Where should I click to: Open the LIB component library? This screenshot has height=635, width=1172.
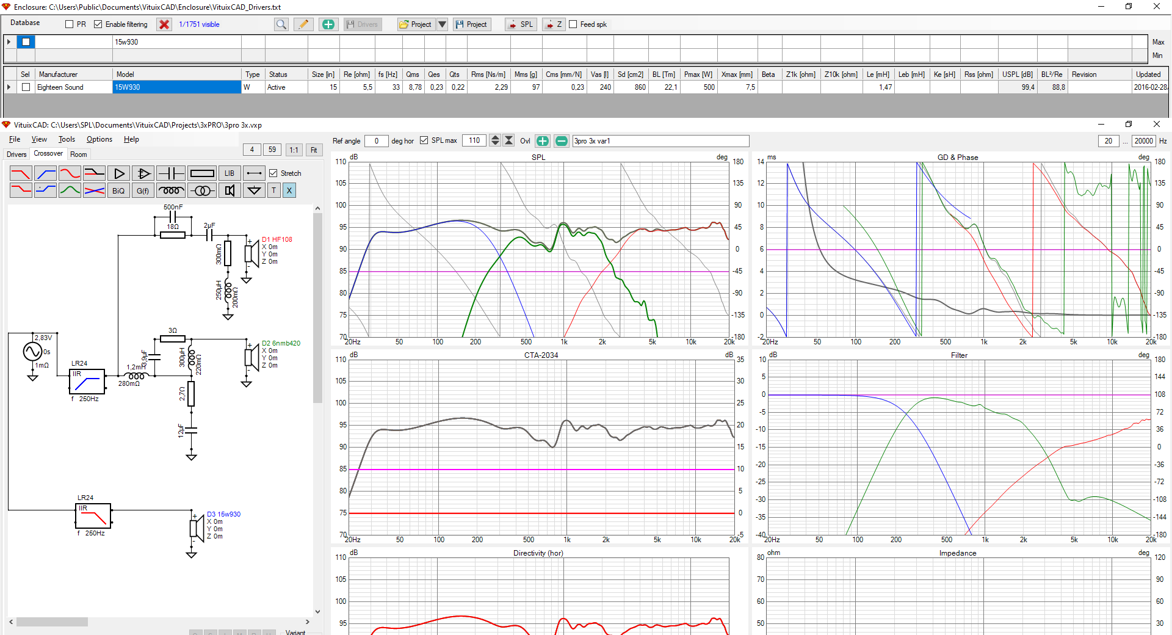pyautogui.click(x=230, y=173)
